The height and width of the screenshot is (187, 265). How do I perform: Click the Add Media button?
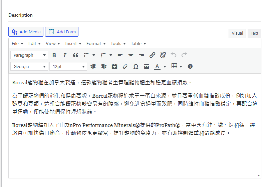pyautogui.click(x=26, y=32)
